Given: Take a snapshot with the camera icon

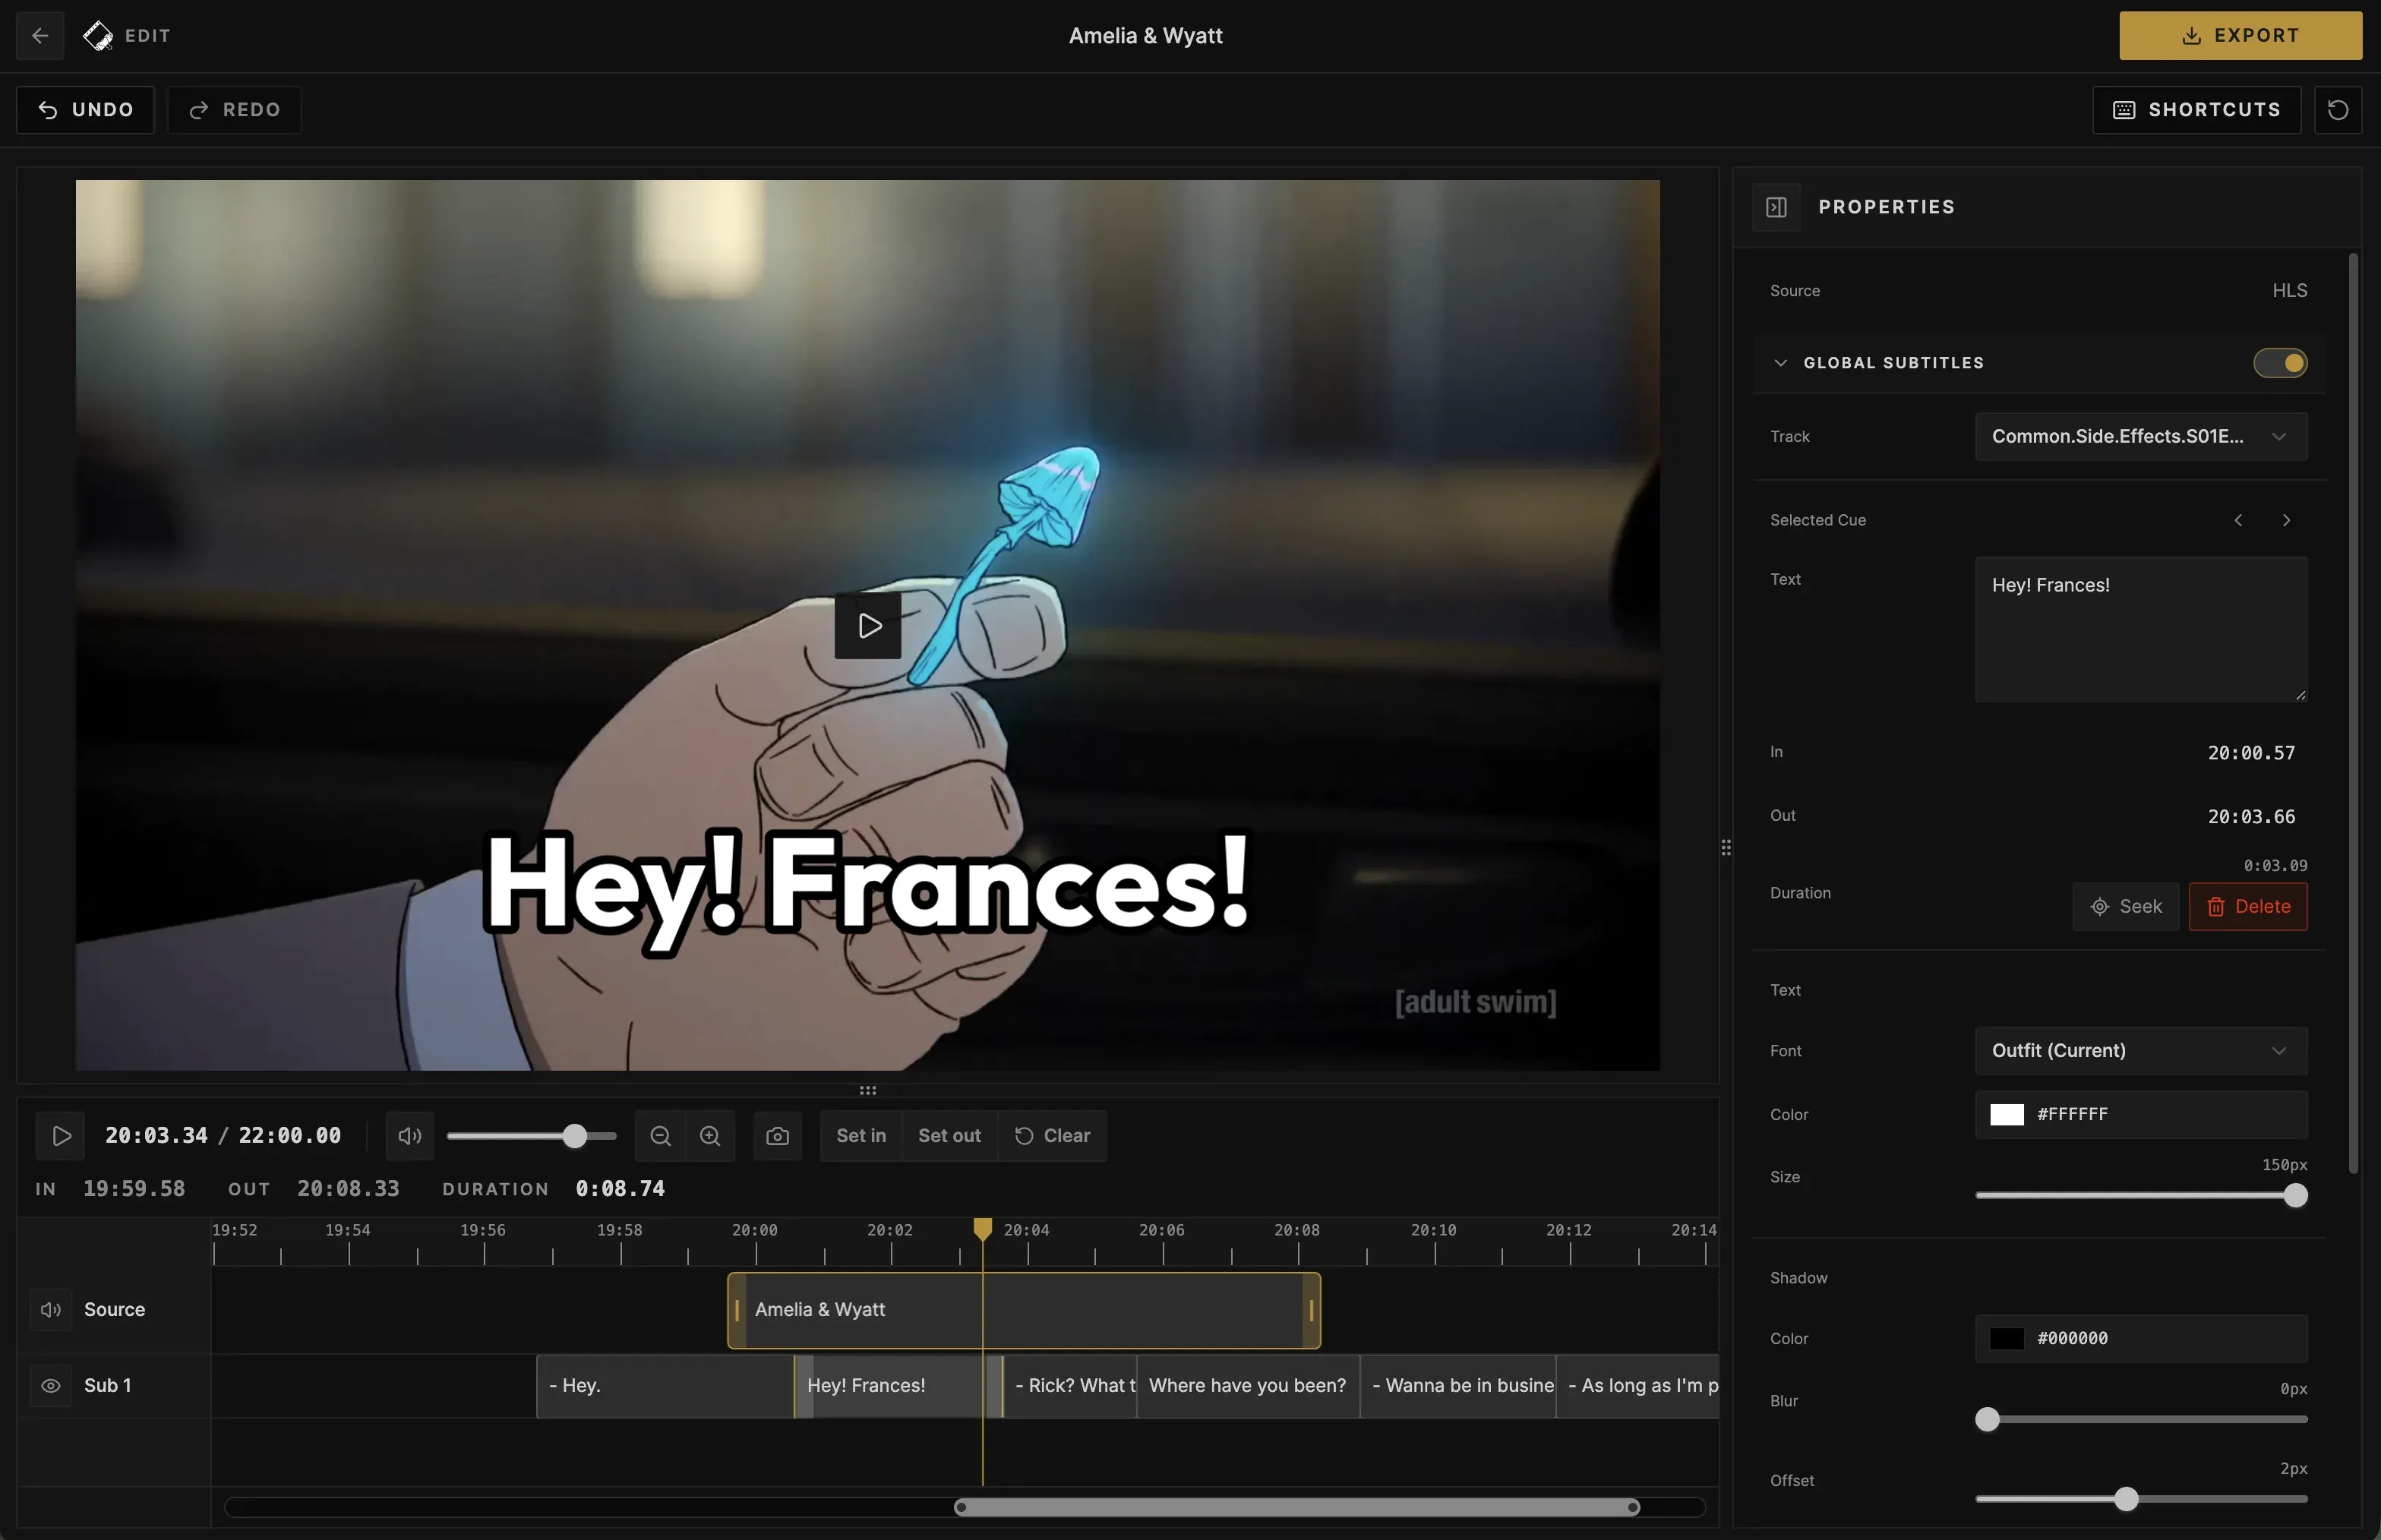Looking at the screenshot, I should [x=777, y=1136].
